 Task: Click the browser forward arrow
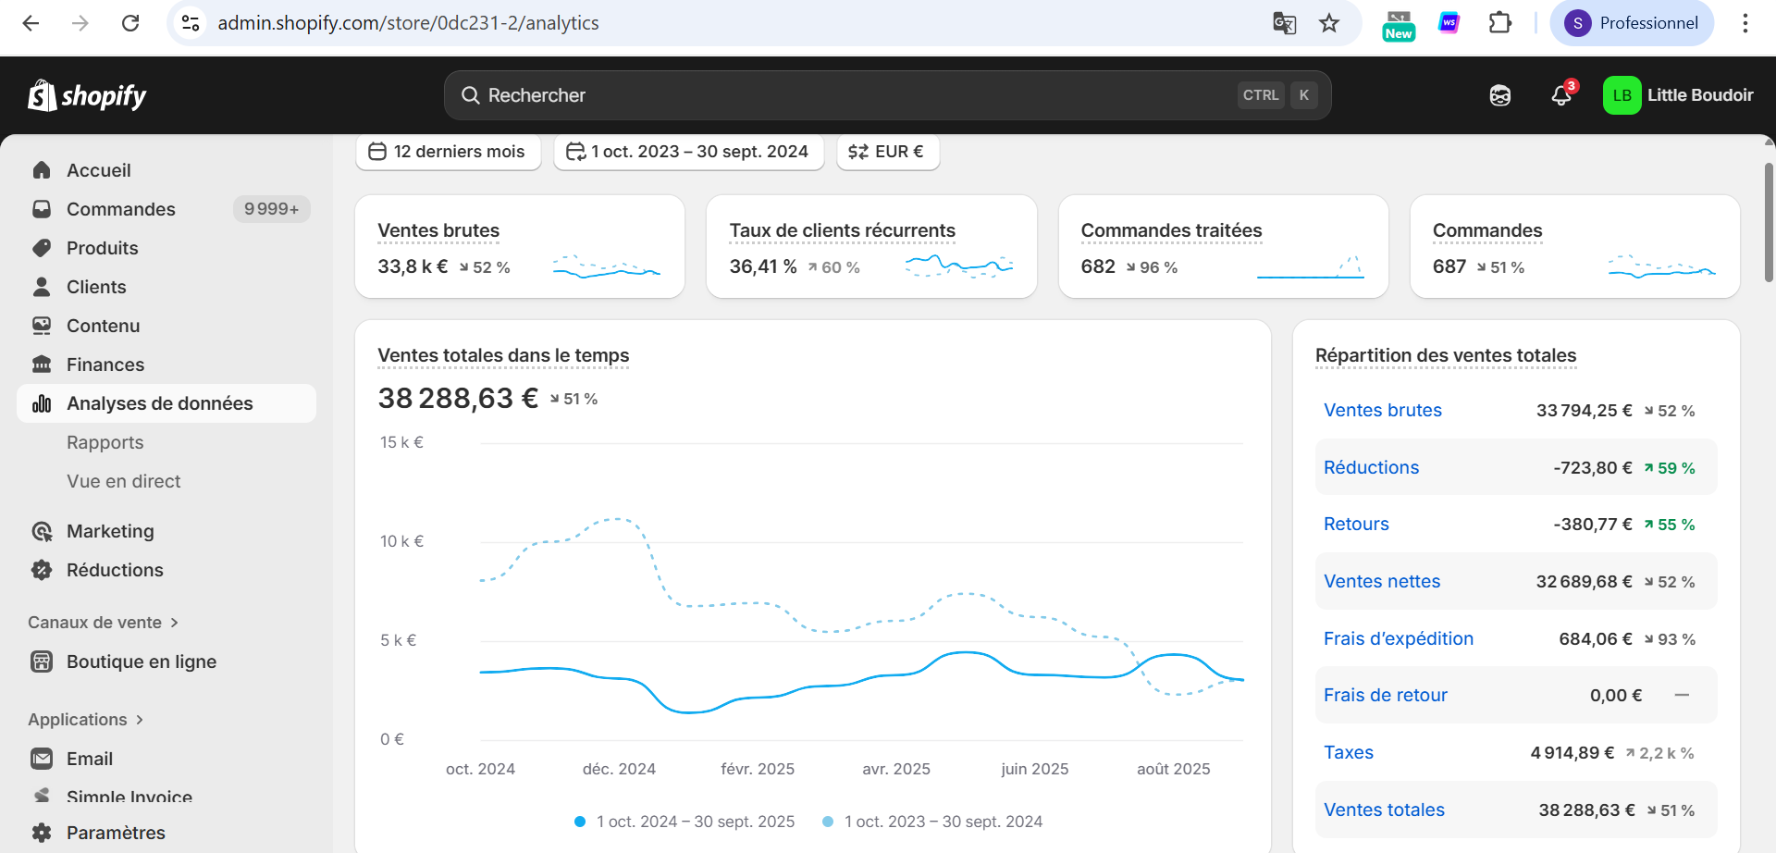pos(80,23)
